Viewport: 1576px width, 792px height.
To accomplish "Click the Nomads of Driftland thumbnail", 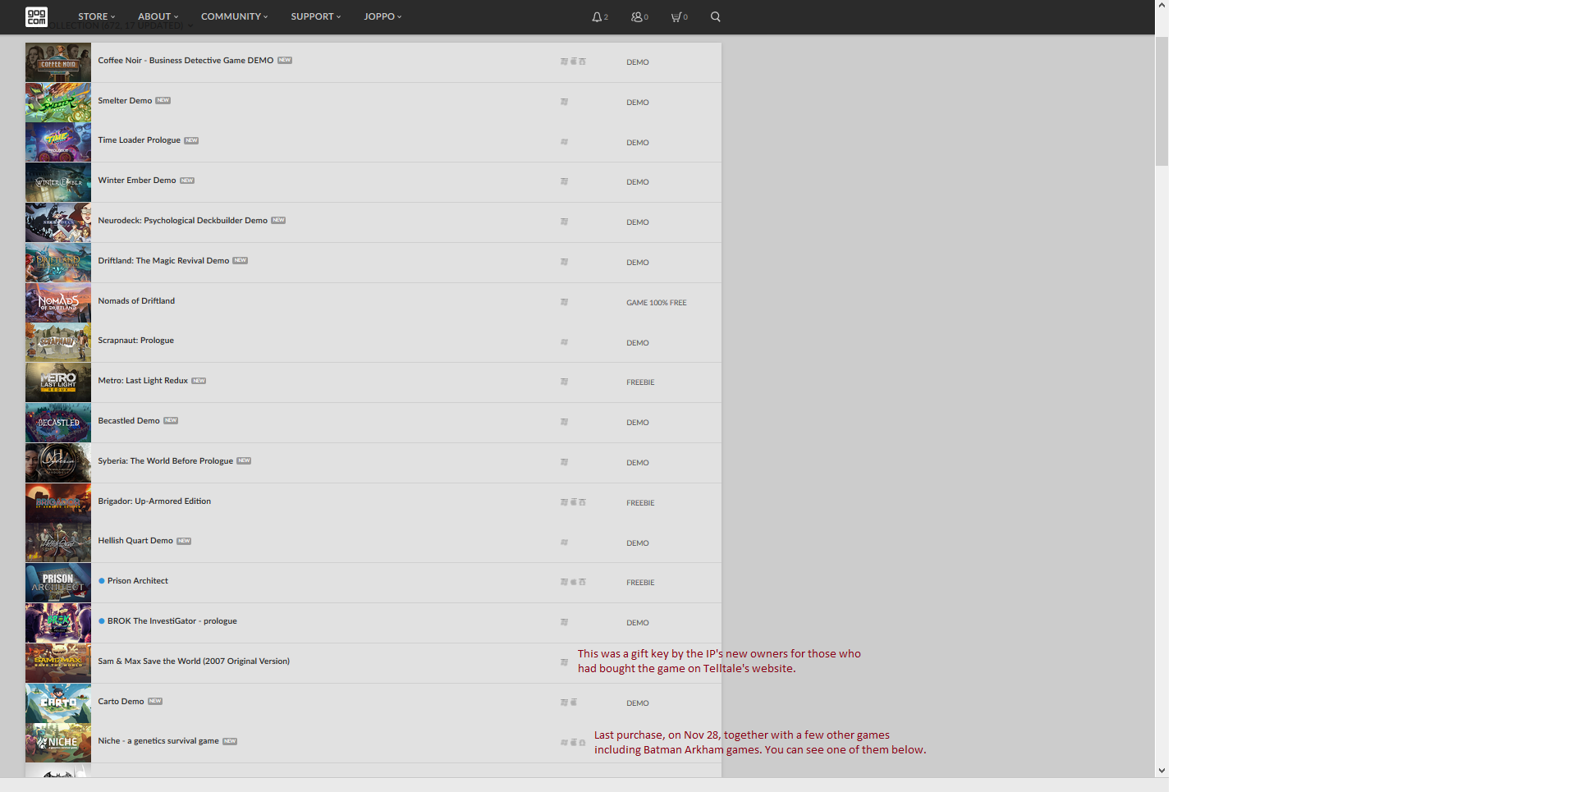I will point(58,303).
